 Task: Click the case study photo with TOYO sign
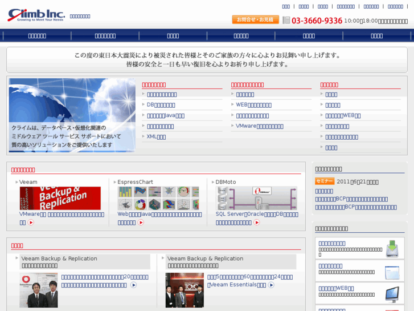pyautogui.click(x=185, y=290)
